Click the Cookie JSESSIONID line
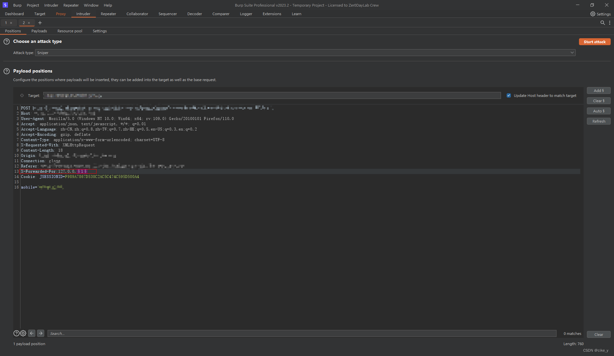Viewport: 614px width, 356px height. [80, 177]
